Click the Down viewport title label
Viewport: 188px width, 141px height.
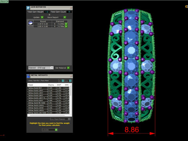pyautogui.click(x=3, y=2)
